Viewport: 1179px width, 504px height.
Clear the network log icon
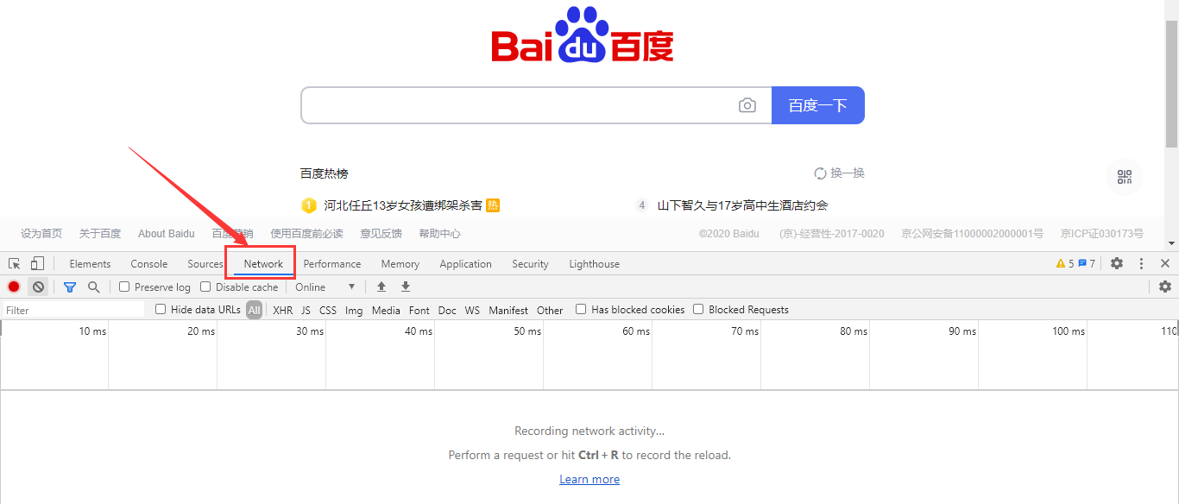tap(38, 287)
